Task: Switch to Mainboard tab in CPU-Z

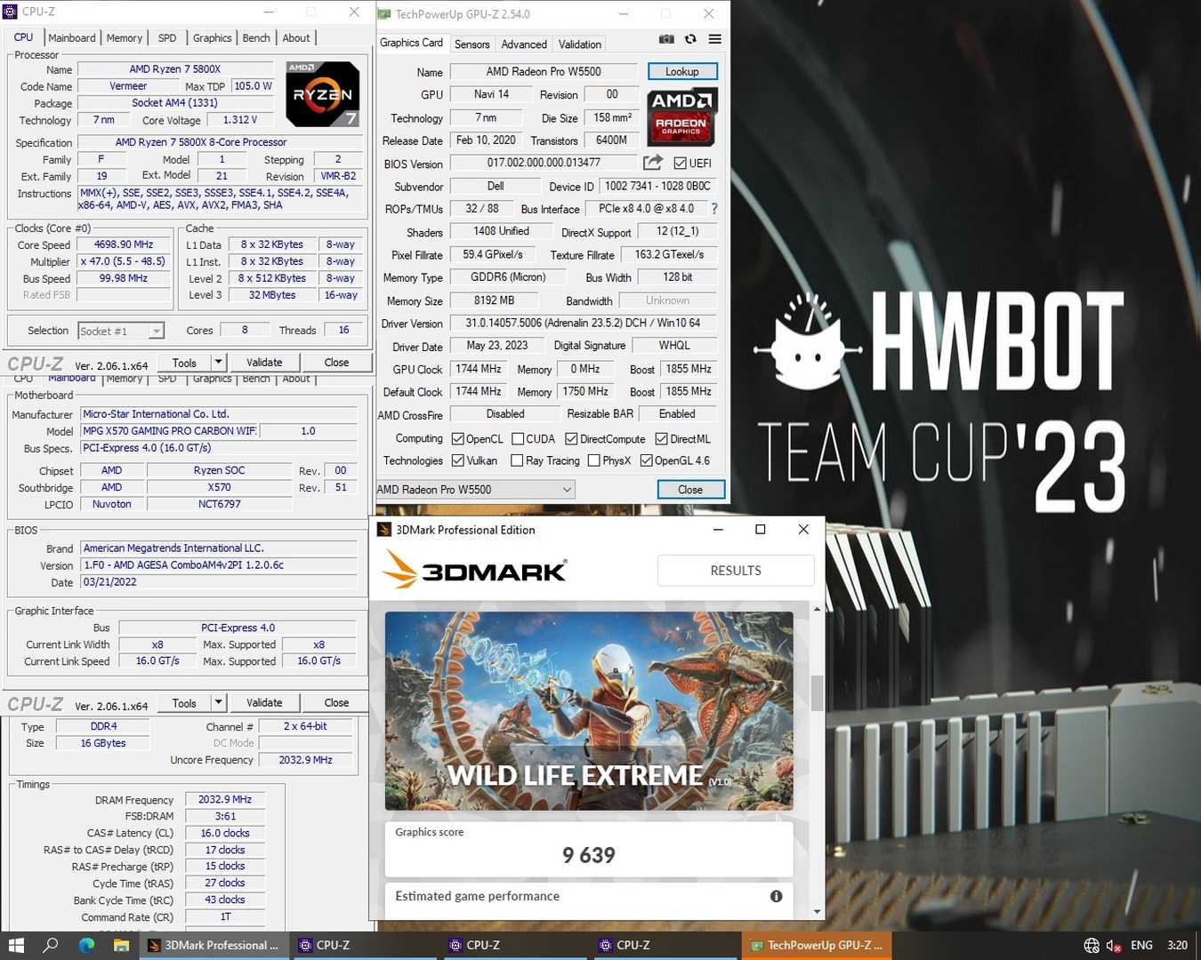Action: pos(71,37)
